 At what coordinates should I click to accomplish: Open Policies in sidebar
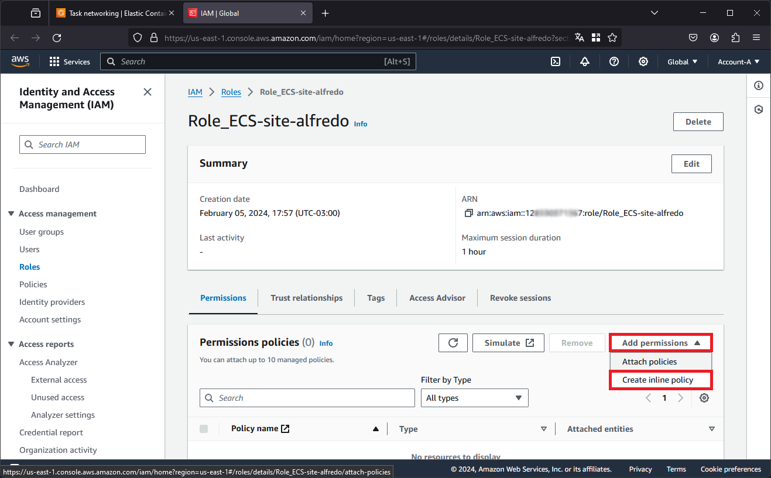click(33, 284)
